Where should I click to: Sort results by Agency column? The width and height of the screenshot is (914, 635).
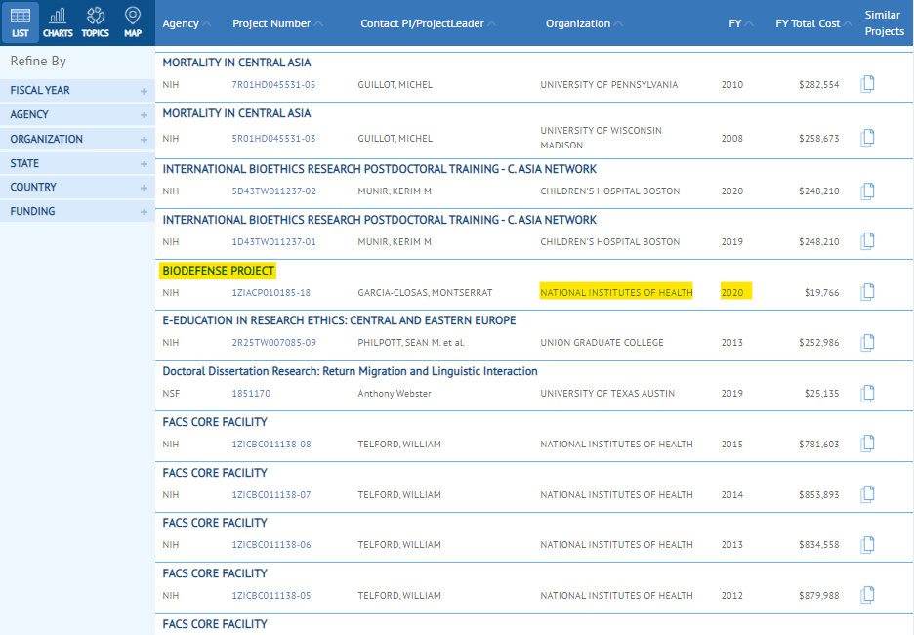click(187, 23)
